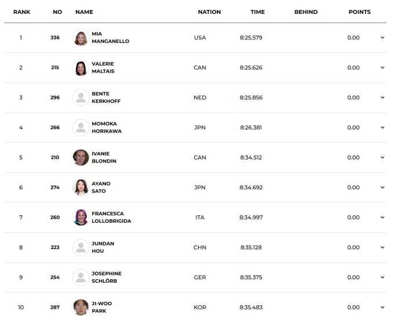
Task: Expand Ji-Woo Park's row chevron
Action: click(382, 307)
